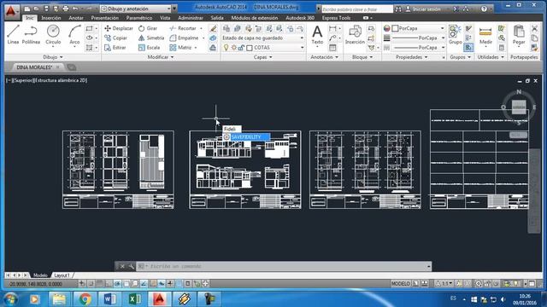Toggle the layer lock padlock icon

coord(241,48)
